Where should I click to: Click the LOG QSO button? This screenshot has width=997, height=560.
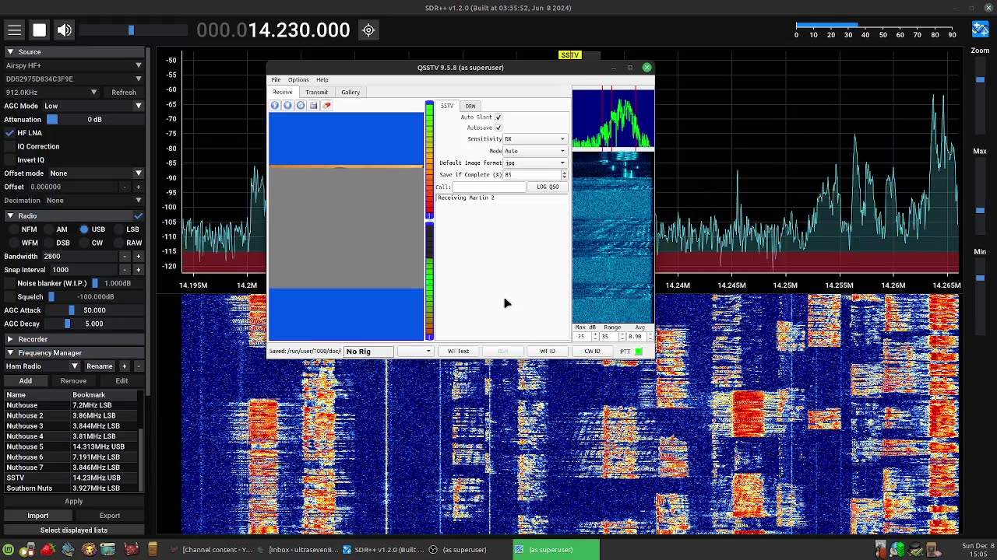coord(548,187)
